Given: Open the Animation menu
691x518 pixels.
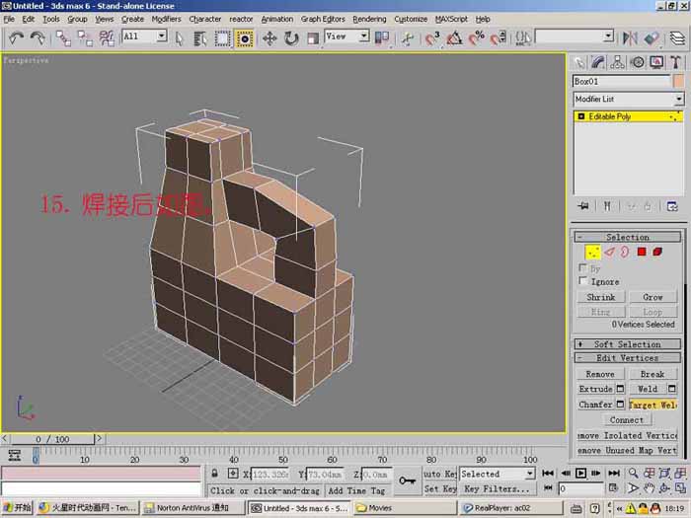Looking at the screenshot, I should [x=276, y=19].
